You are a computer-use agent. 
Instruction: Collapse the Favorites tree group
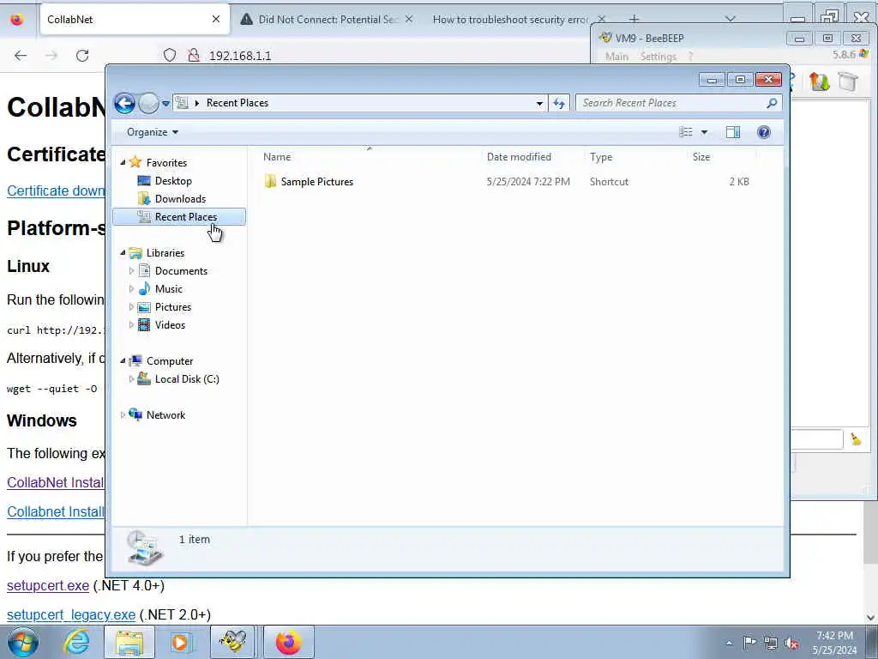(123, 162)
